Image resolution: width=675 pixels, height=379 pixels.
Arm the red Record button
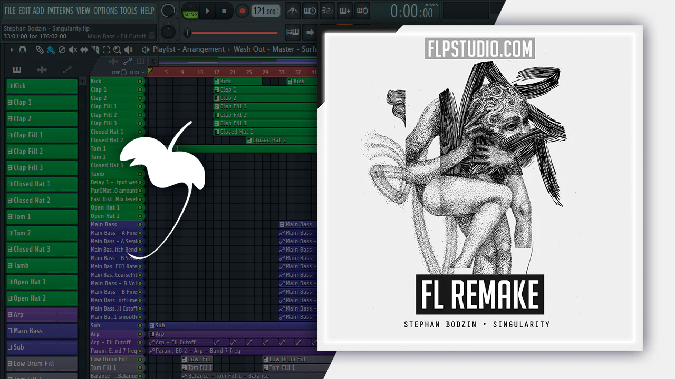[242, 11]
